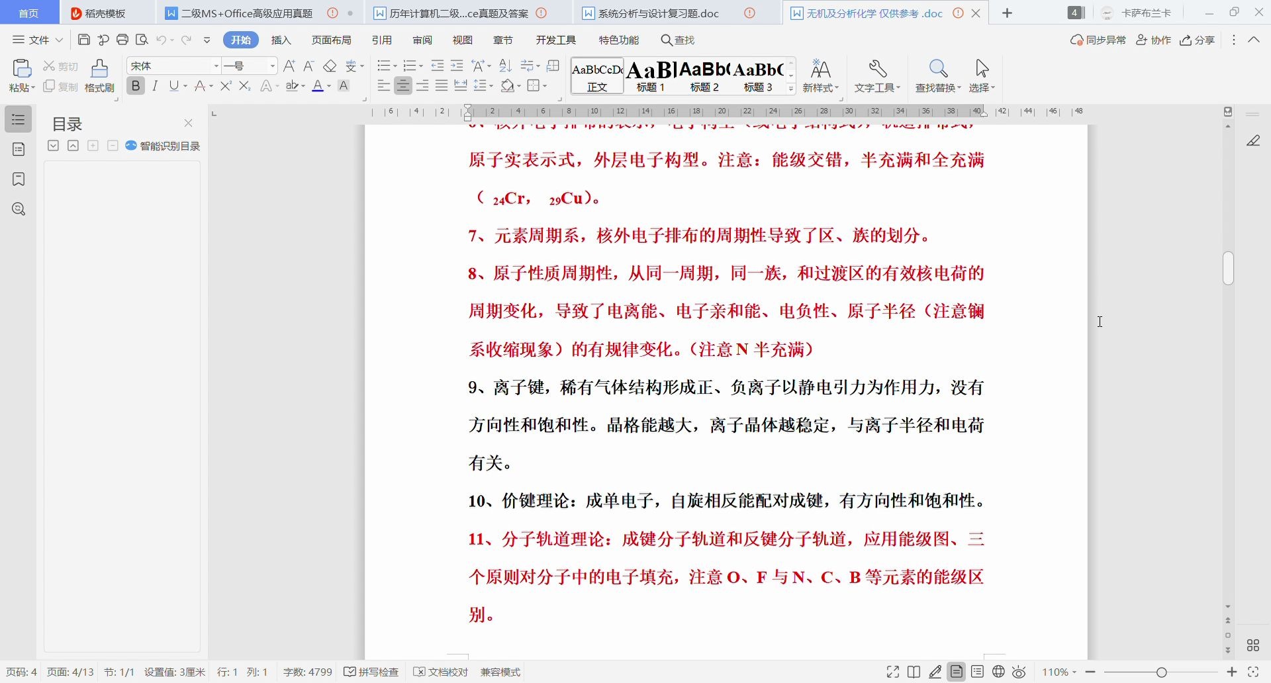Expand the styles gallery
The height and width of the screenshot is (683, 1271).
click(791, 88)
